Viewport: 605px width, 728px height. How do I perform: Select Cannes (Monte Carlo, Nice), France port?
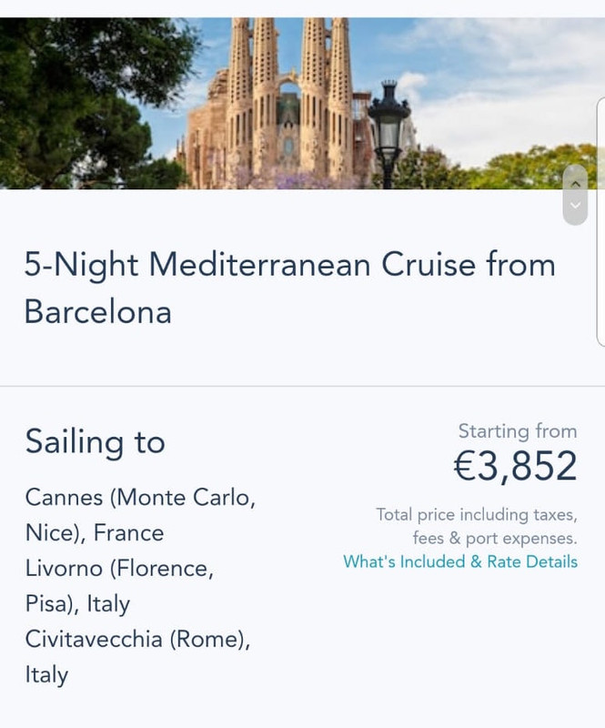coord(140,515)
